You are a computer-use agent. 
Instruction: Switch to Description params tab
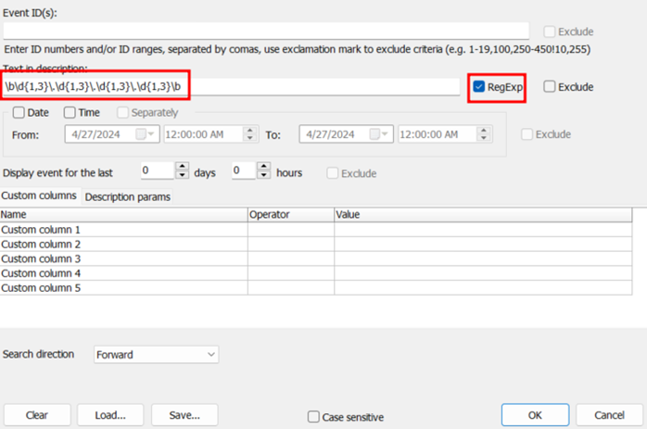(128, 197)
